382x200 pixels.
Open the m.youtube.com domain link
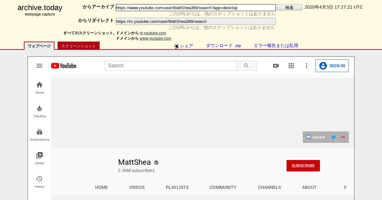(153, 33)
